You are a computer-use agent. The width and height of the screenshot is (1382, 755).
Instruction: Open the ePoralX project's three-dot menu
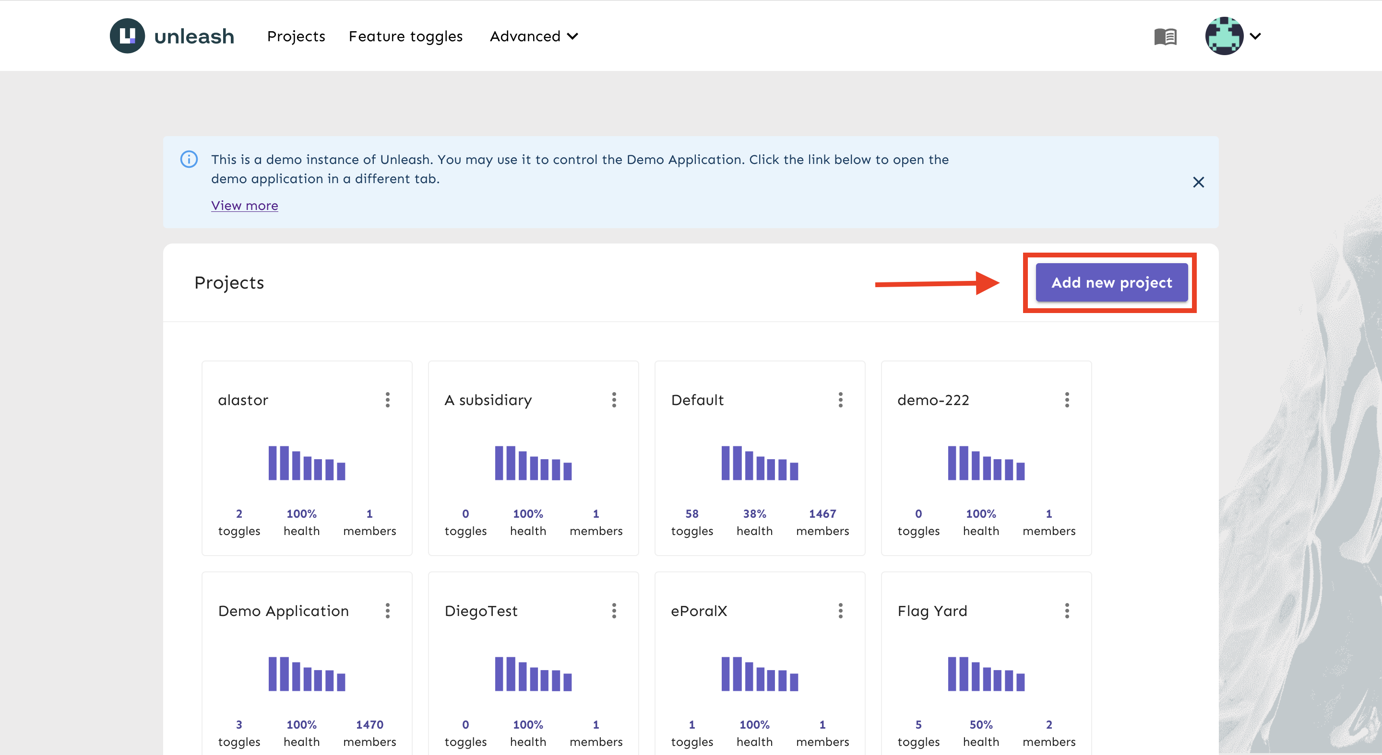pyautogui.click(x=840, y=611)
